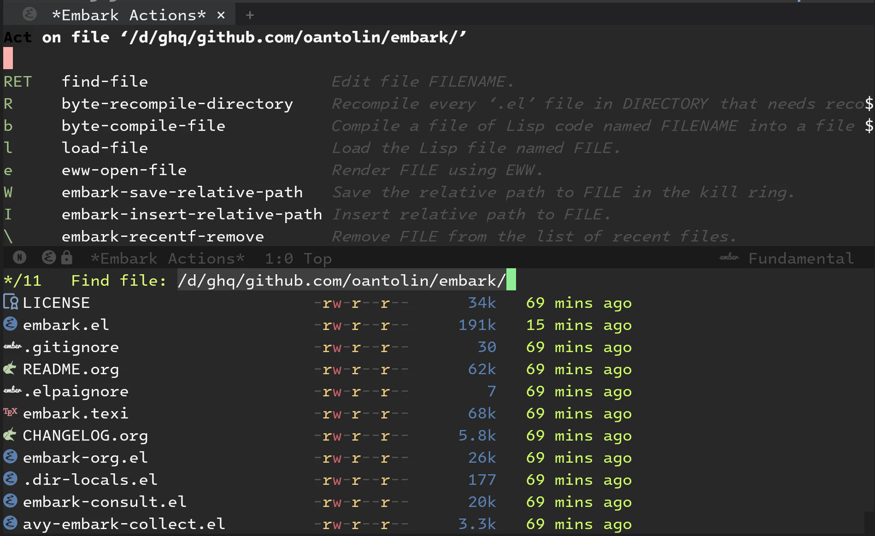Click the 'Insert relative path to FILE.' description
Screen dimensions: 875x536
(x=471, y=214)
